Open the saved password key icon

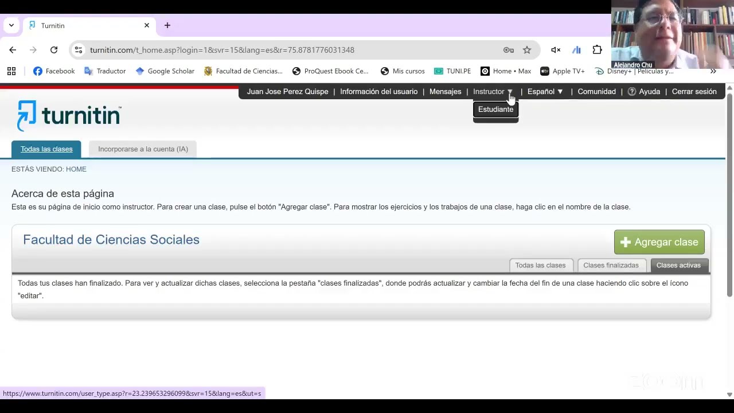[x=509, y=50]
